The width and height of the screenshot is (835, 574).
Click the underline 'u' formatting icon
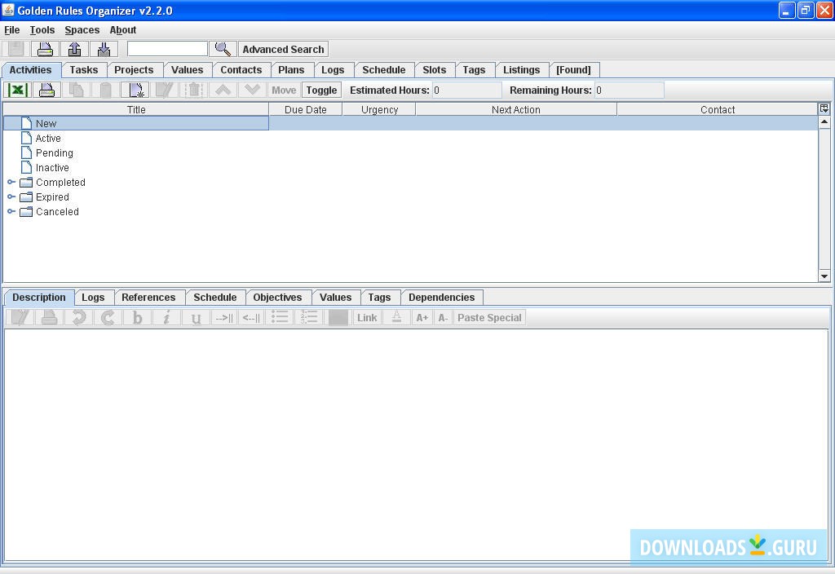(x=196, y=317)
